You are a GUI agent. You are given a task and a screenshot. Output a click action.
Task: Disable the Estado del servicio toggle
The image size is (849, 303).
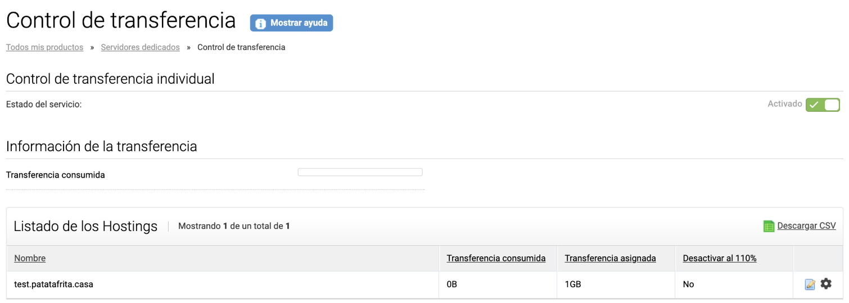coord(823,105)
